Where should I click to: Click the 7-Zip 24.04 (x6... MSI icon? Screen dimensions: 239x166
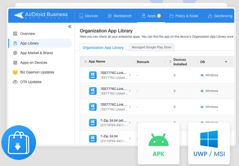coord(93,123)
